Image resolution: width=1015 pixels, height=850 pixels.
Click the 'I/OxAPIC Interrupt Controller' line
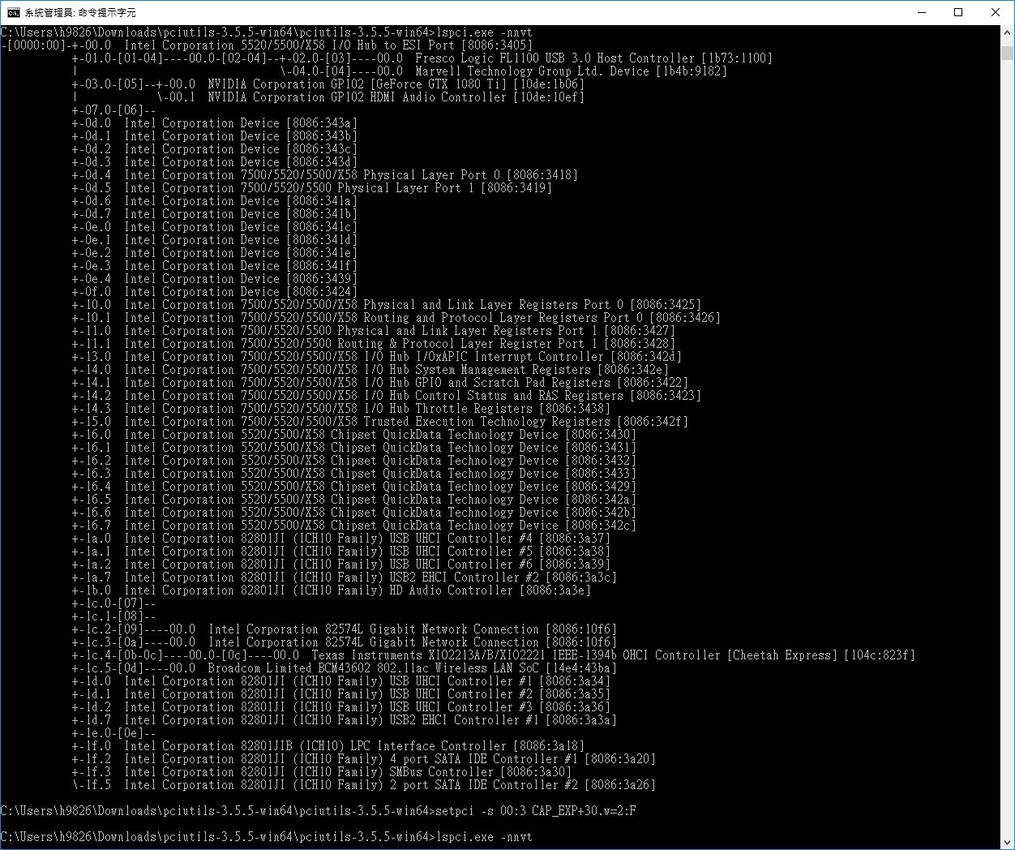[x=376, y=357]
